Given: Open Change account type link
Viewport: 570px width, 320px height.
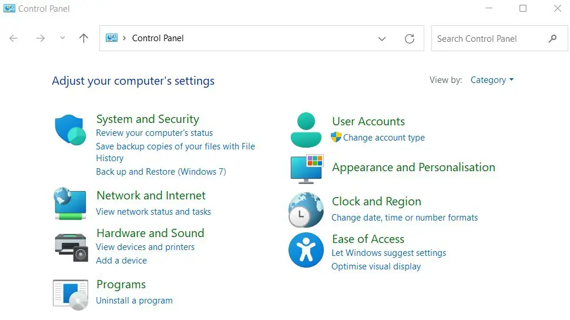Looking at the screenshot, I should coord(384,138).
